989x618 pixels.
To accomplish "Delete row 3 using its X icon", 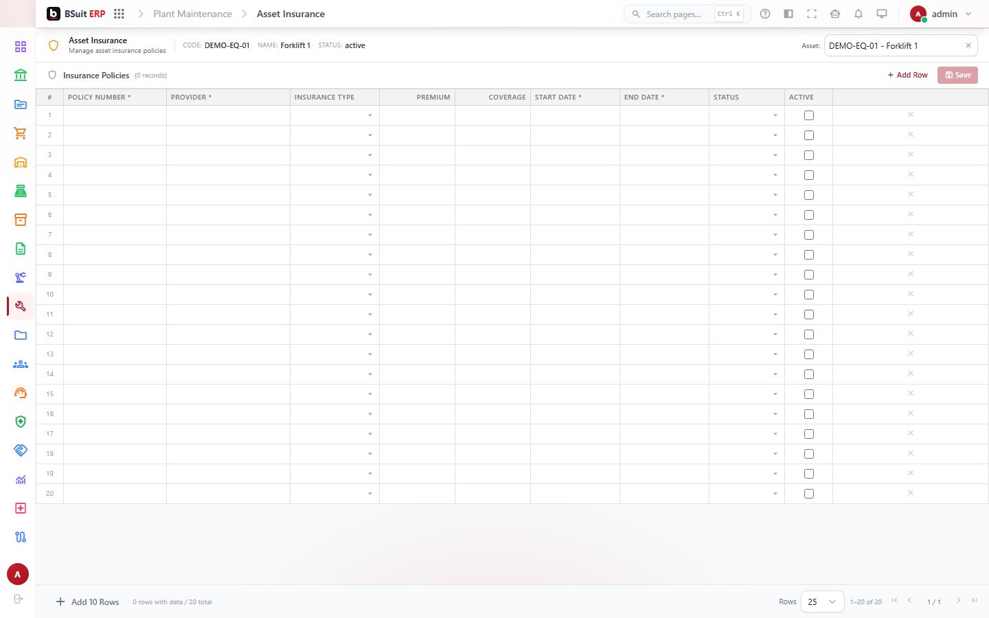I will 910,154.
